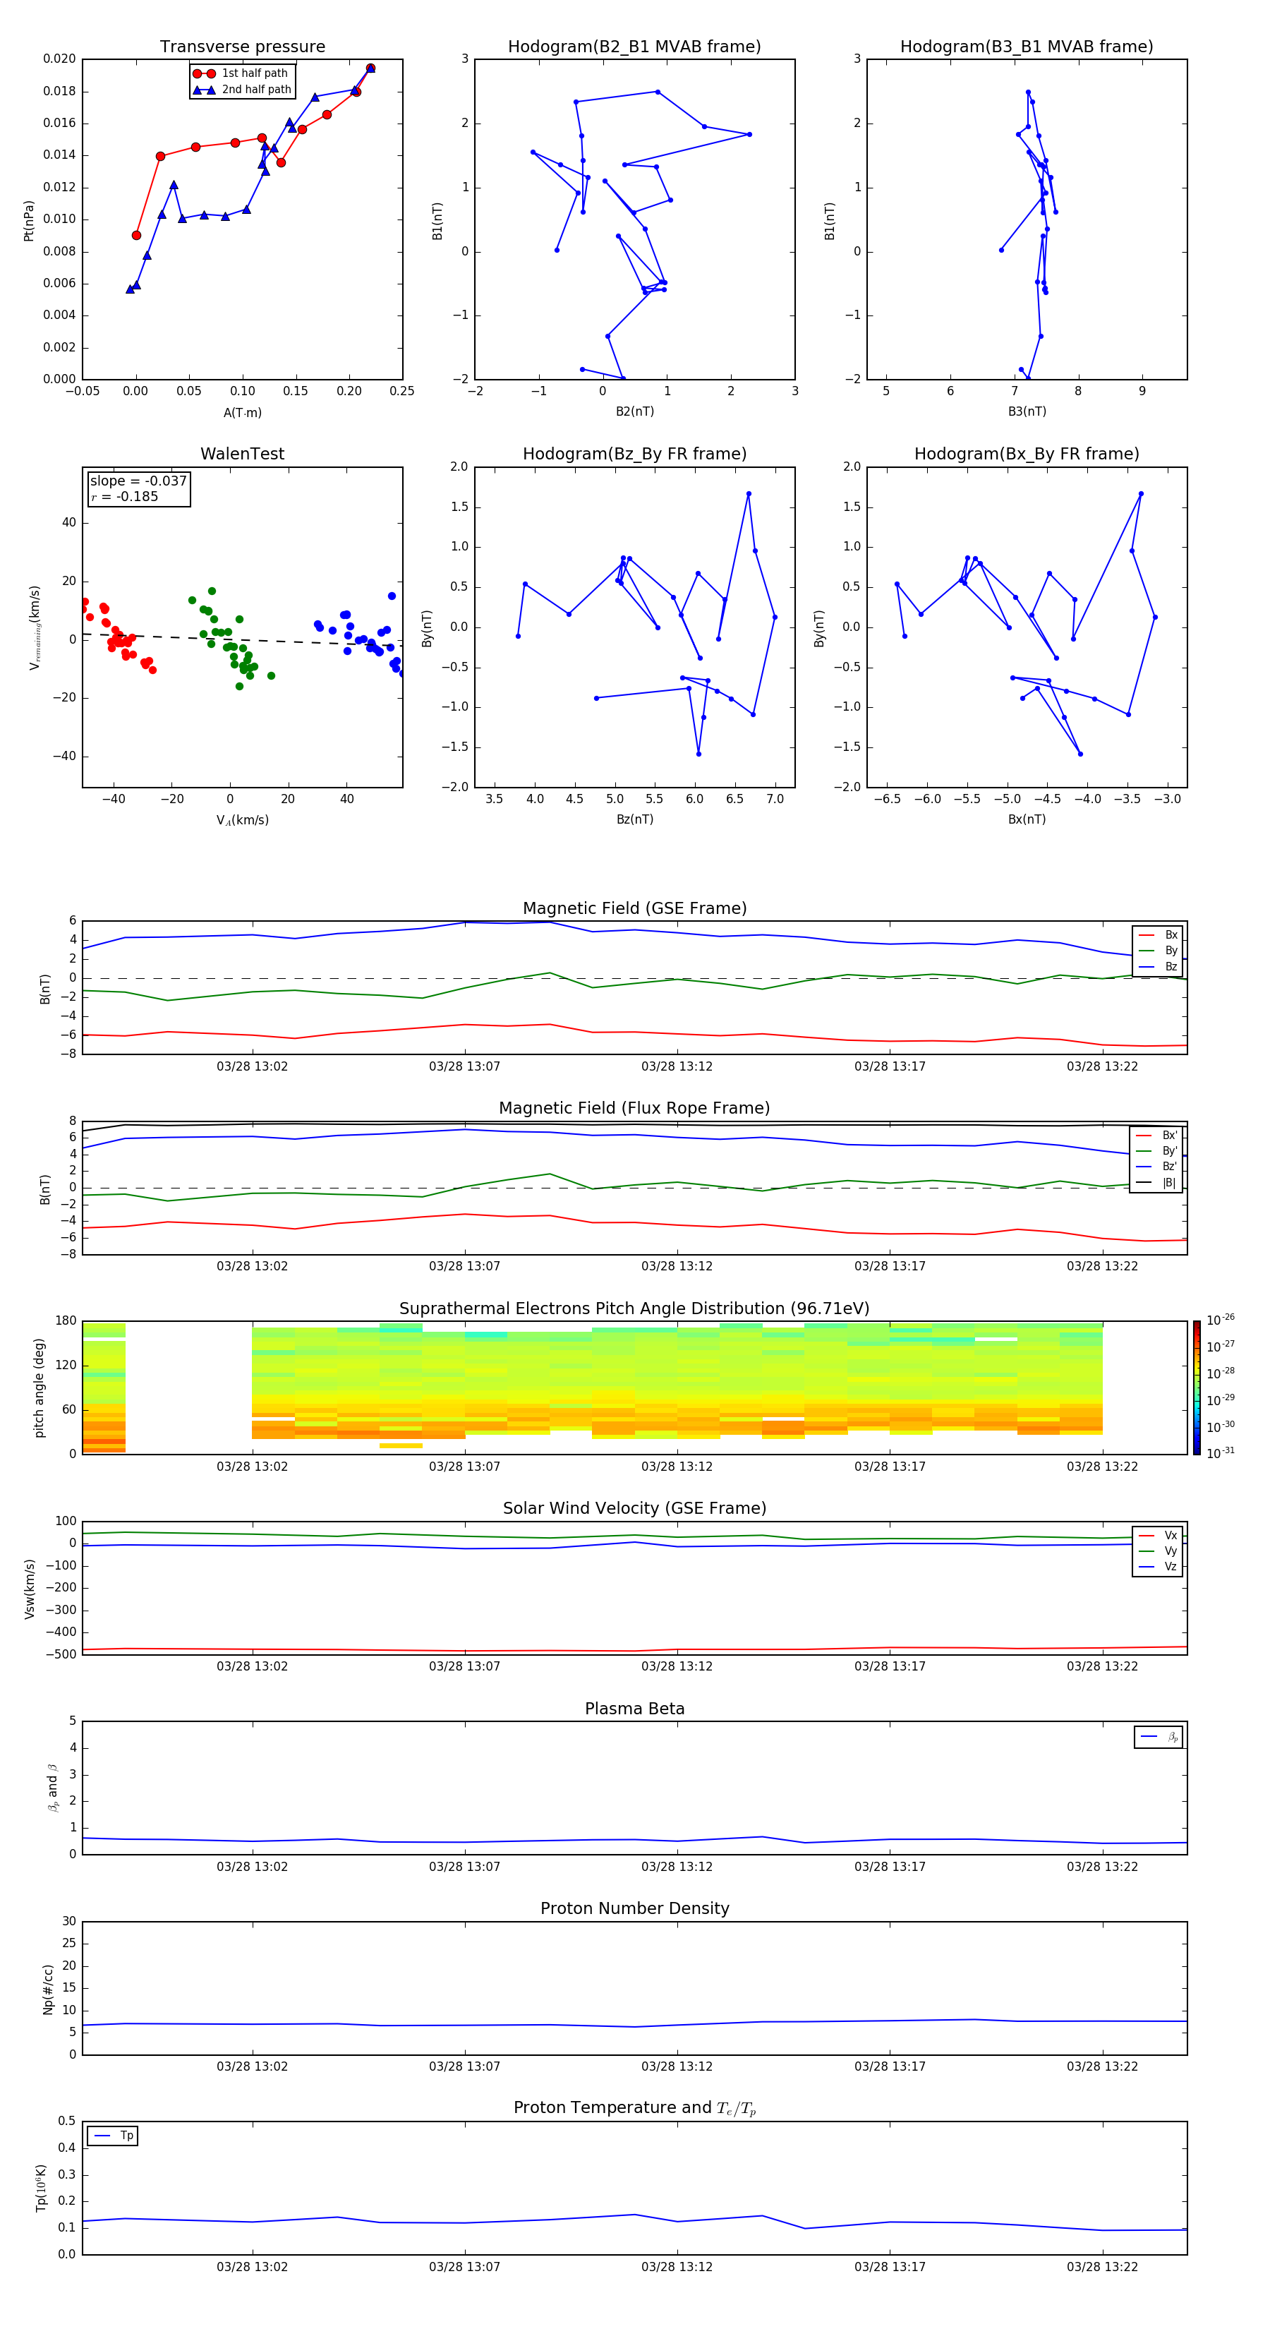Click '03/28 13:17' tick under Solar Wind Velocity plot
This screenshot has width=1270, height=2329.
pyautogui.click(x=890, y=1666)
